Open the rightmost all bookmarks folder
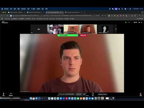 click(140, 19)
